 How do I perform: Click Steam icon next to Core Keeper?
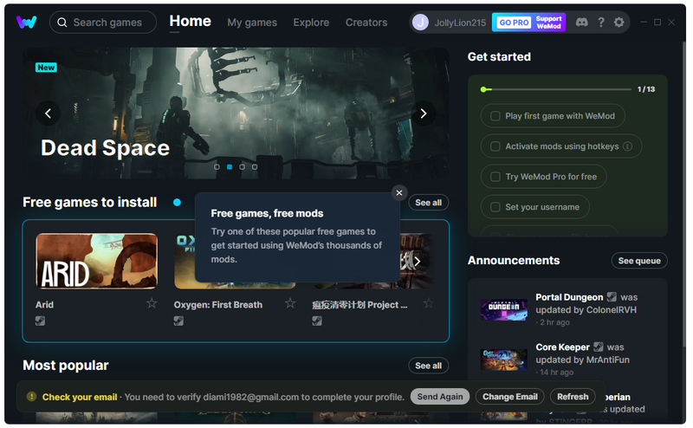[x=599, y=347]
